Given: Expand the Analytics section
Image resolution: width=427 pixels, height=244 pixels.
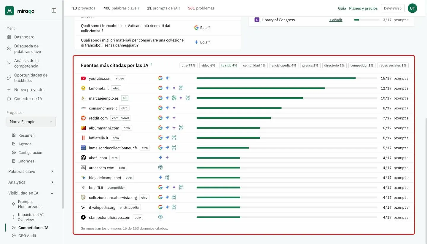Looking at the screenshot, I should pyautogui.click(x=31, y=182).
